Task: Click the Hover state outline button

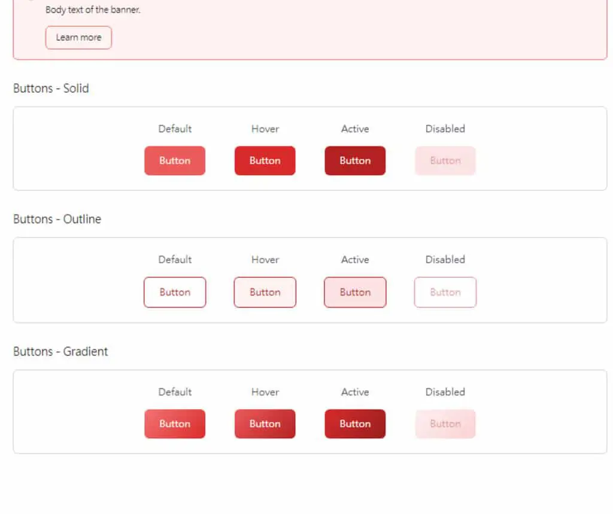Action: pyautogui.click(x=265, y=293)
